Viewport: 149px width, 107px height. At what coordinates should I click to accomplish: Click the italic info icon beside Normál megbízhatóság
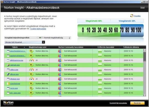(70, 38)
